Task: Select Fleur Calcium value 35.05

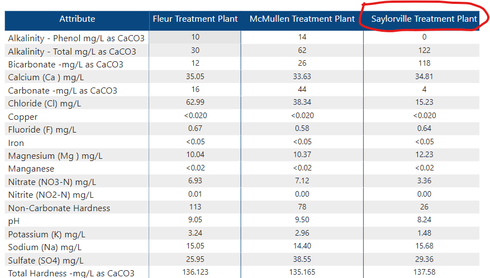Action: click(196, 76)
